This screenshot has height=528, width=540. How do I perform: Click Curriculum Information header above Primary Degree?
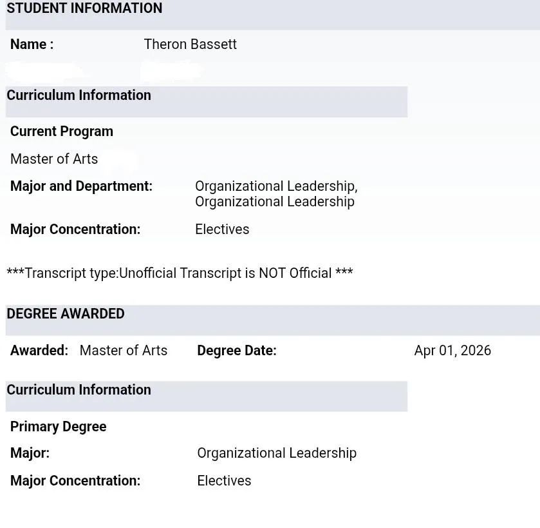(x=79, y=390)
